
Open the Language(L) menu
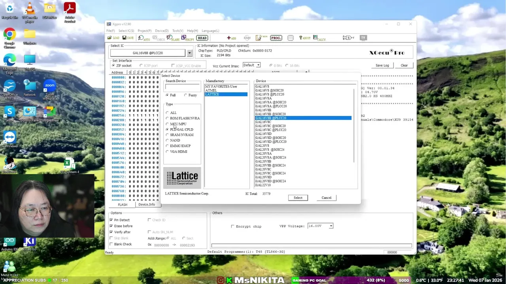pos(210,31)
